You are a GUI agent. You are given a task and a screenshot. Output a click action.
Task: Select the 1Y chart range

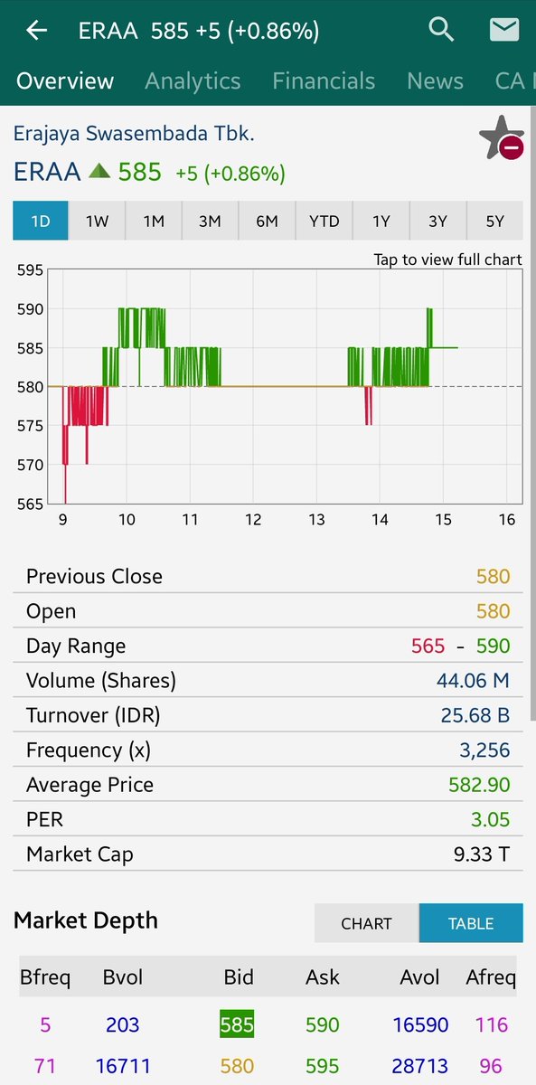point(381,221)
